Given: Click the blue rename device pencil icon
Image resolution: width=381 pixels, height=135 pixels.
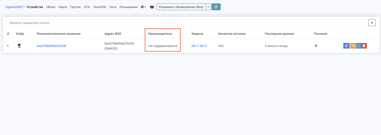Looking at the screenshot, I should pos(346,46).
